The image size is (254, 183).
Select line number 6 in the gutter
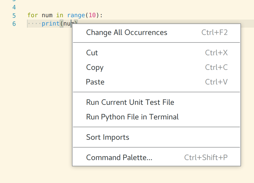(14, 23)
